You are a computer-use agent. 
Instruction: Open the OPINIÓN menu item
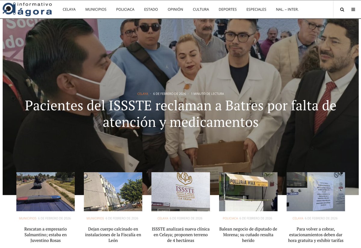175,9
